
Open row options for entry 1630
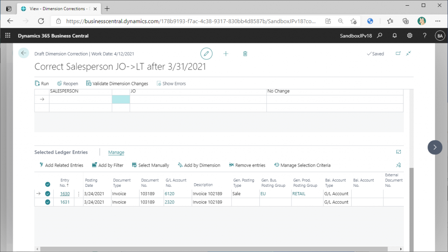click(x=79, y=194)
